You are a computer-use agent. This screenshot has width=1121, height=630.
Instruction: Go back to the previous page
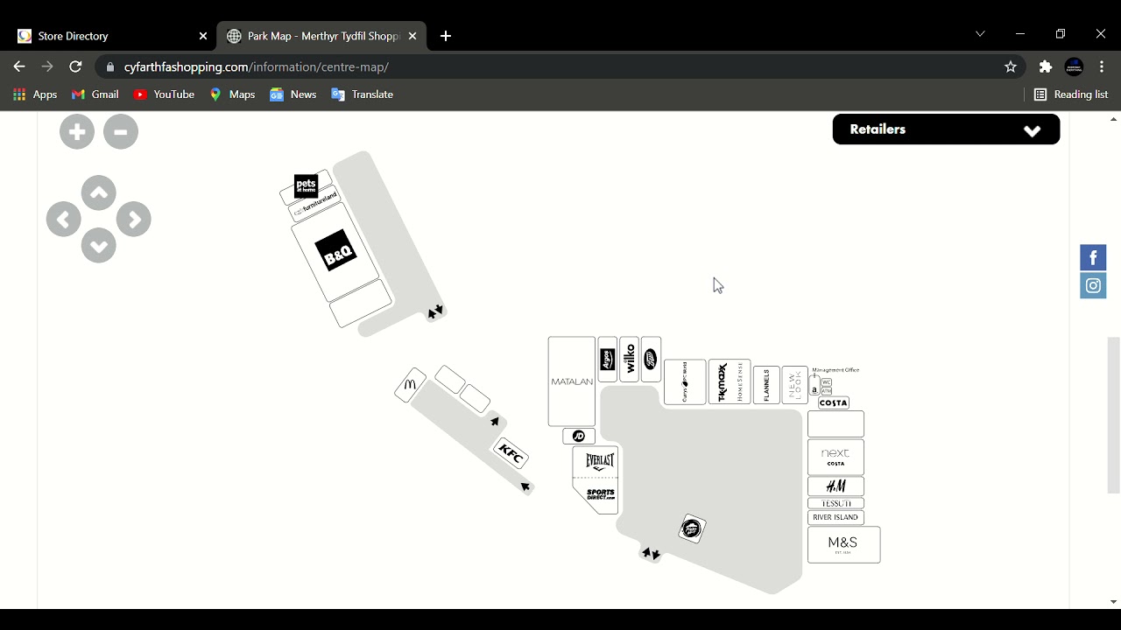point(19,66)
